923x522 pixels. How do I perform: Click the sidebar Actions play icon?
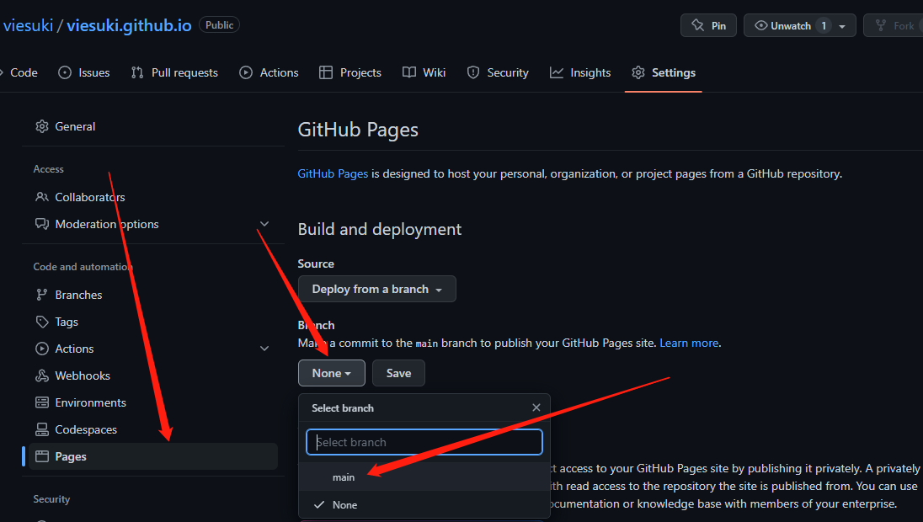pos(42,349)
